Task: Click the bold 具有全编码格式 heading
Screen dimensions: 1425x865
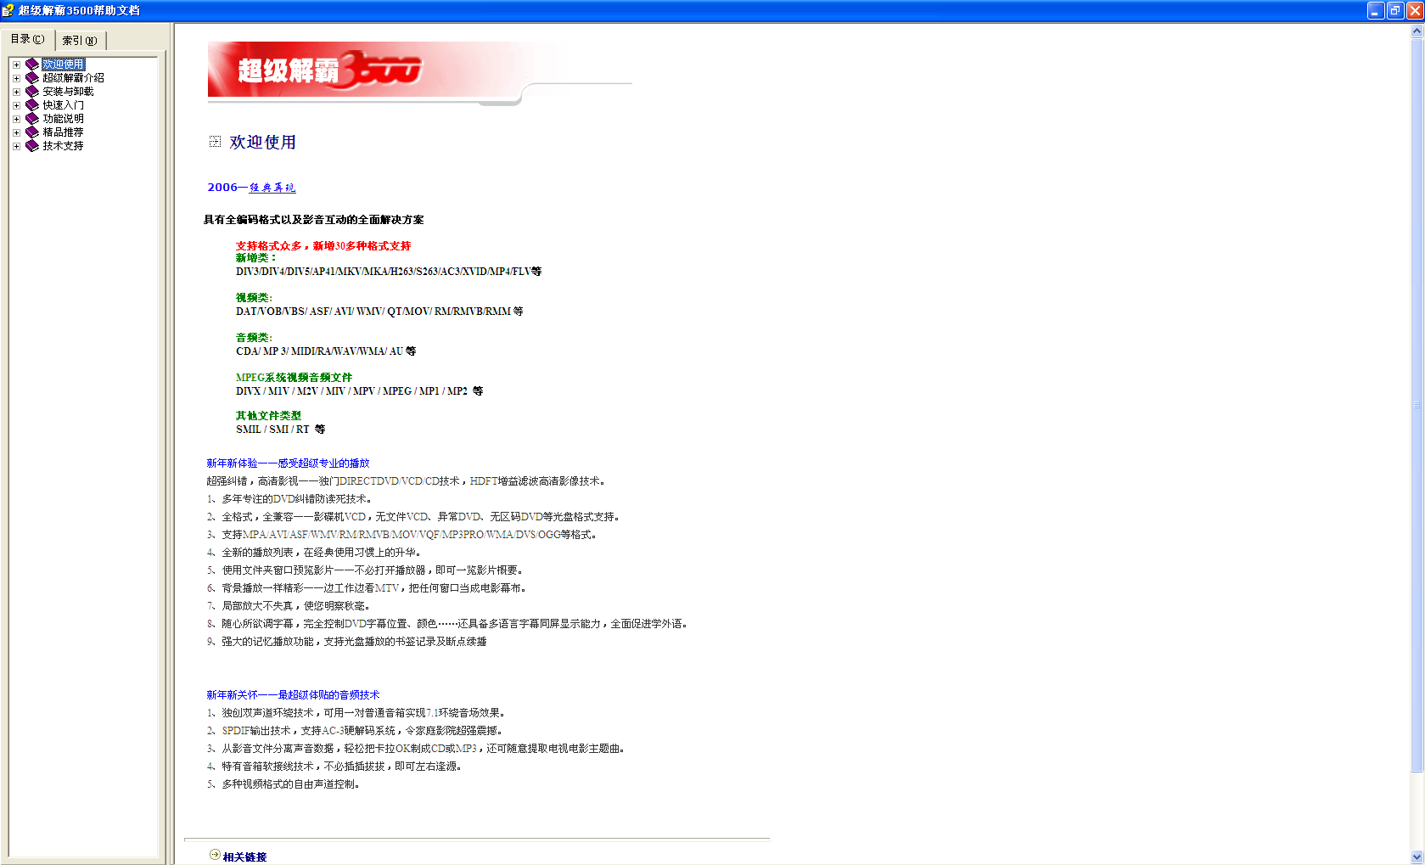Action: [x=313, y=220]
